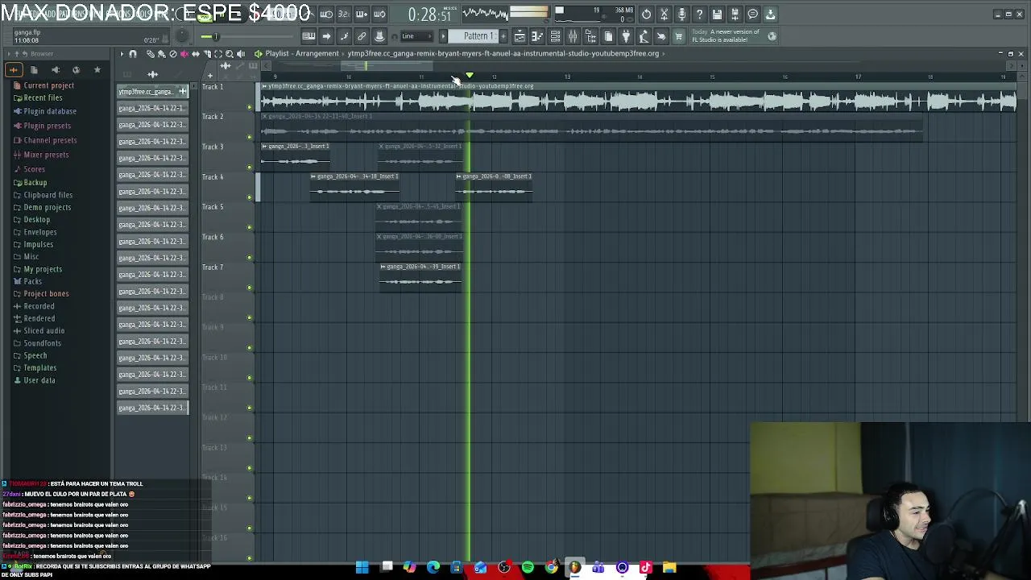This screenshot has width=1031, height=580.
Task: Click the Track 1 header label
Action: tap(213, 87)
